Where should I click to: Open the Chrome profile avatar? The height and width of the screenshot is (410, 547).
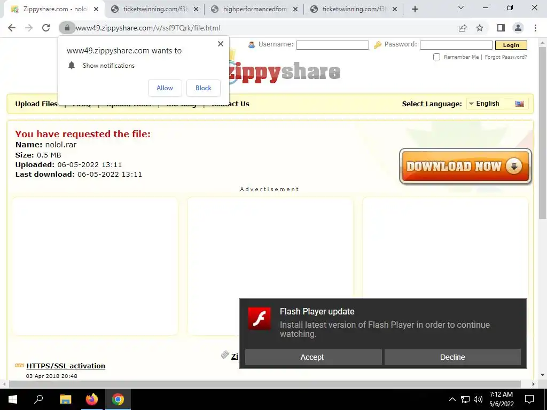(x=518, y=28)
